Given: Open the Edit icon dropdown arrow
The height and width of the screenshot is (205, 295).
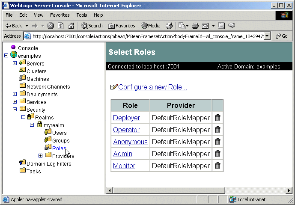Looking at the screenshot, I should point(213,26).
